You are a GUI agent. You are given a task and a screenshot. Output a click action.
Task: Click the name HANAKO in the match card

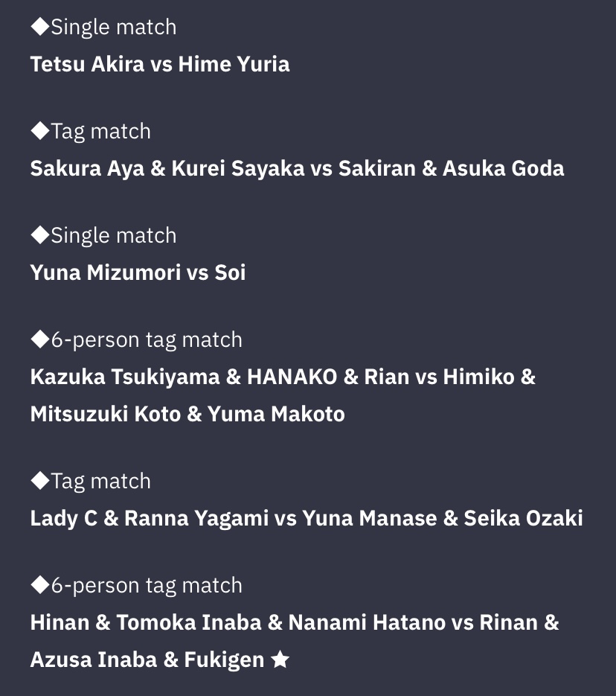tap(292, 377)
